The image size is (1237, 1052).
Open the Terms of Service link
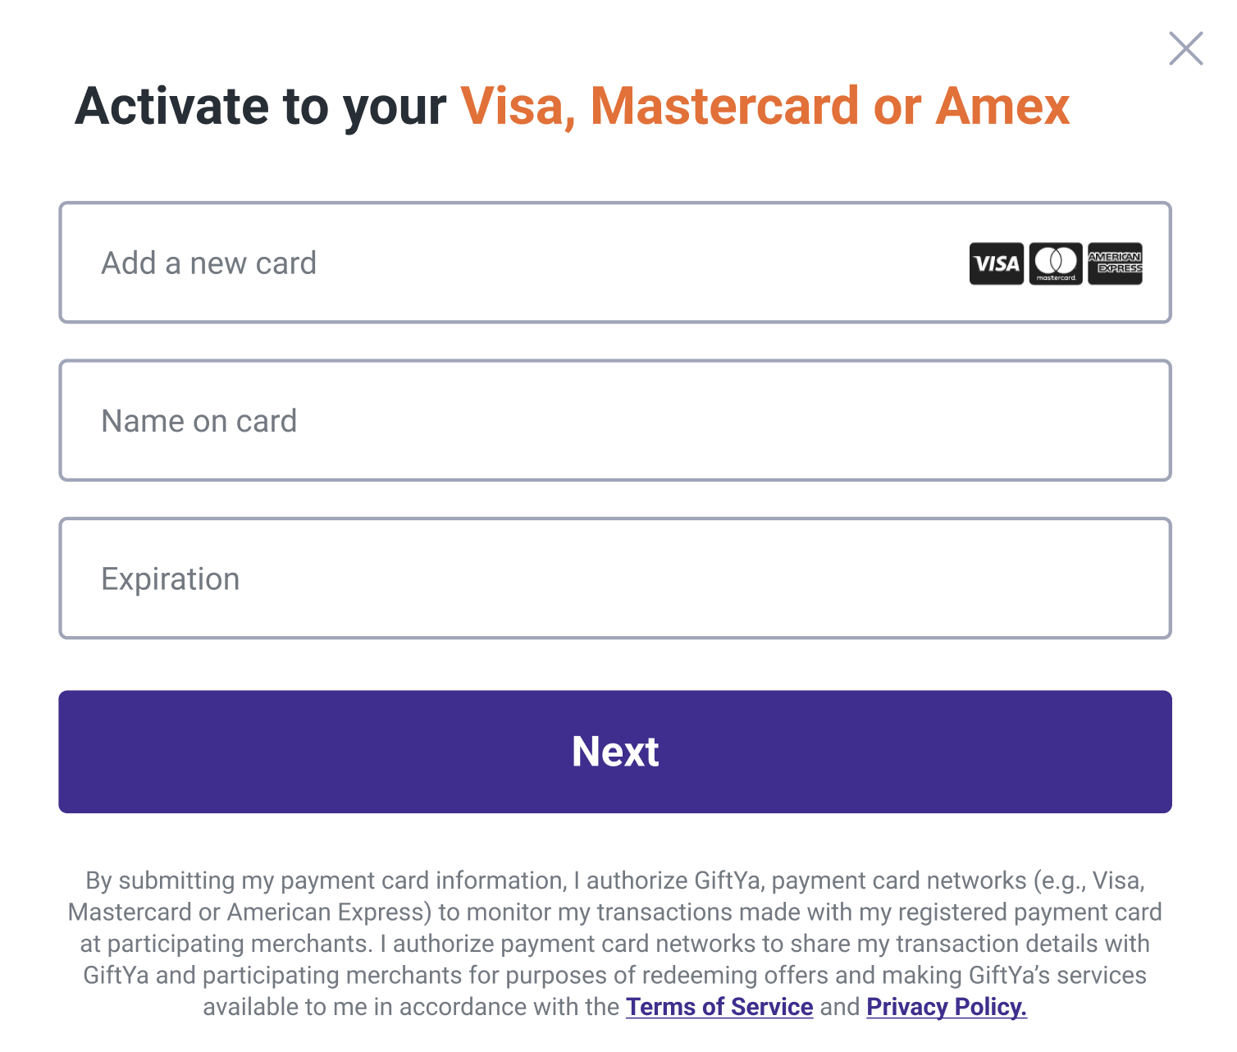click(x=719, y=1007)
